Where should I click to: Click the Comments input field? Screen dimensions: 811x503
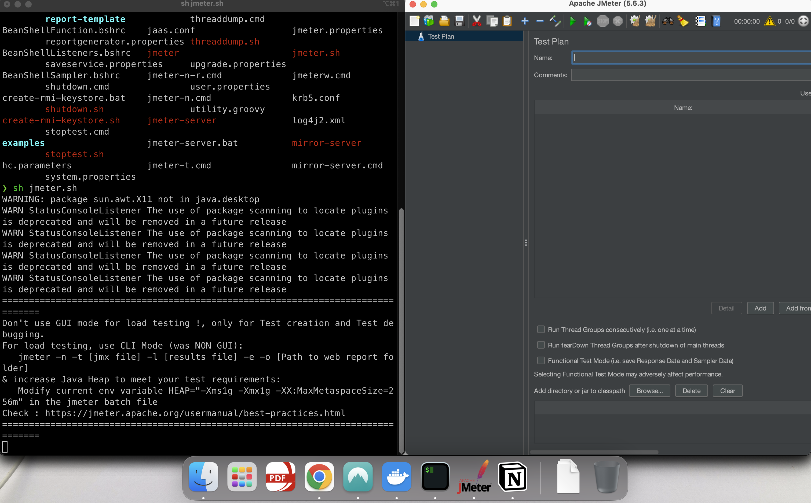point(691,75)
